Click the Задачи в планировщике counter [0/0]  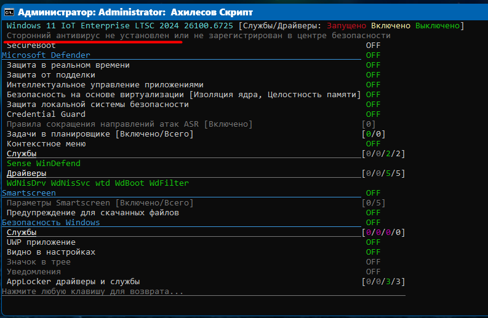[374, 134]
